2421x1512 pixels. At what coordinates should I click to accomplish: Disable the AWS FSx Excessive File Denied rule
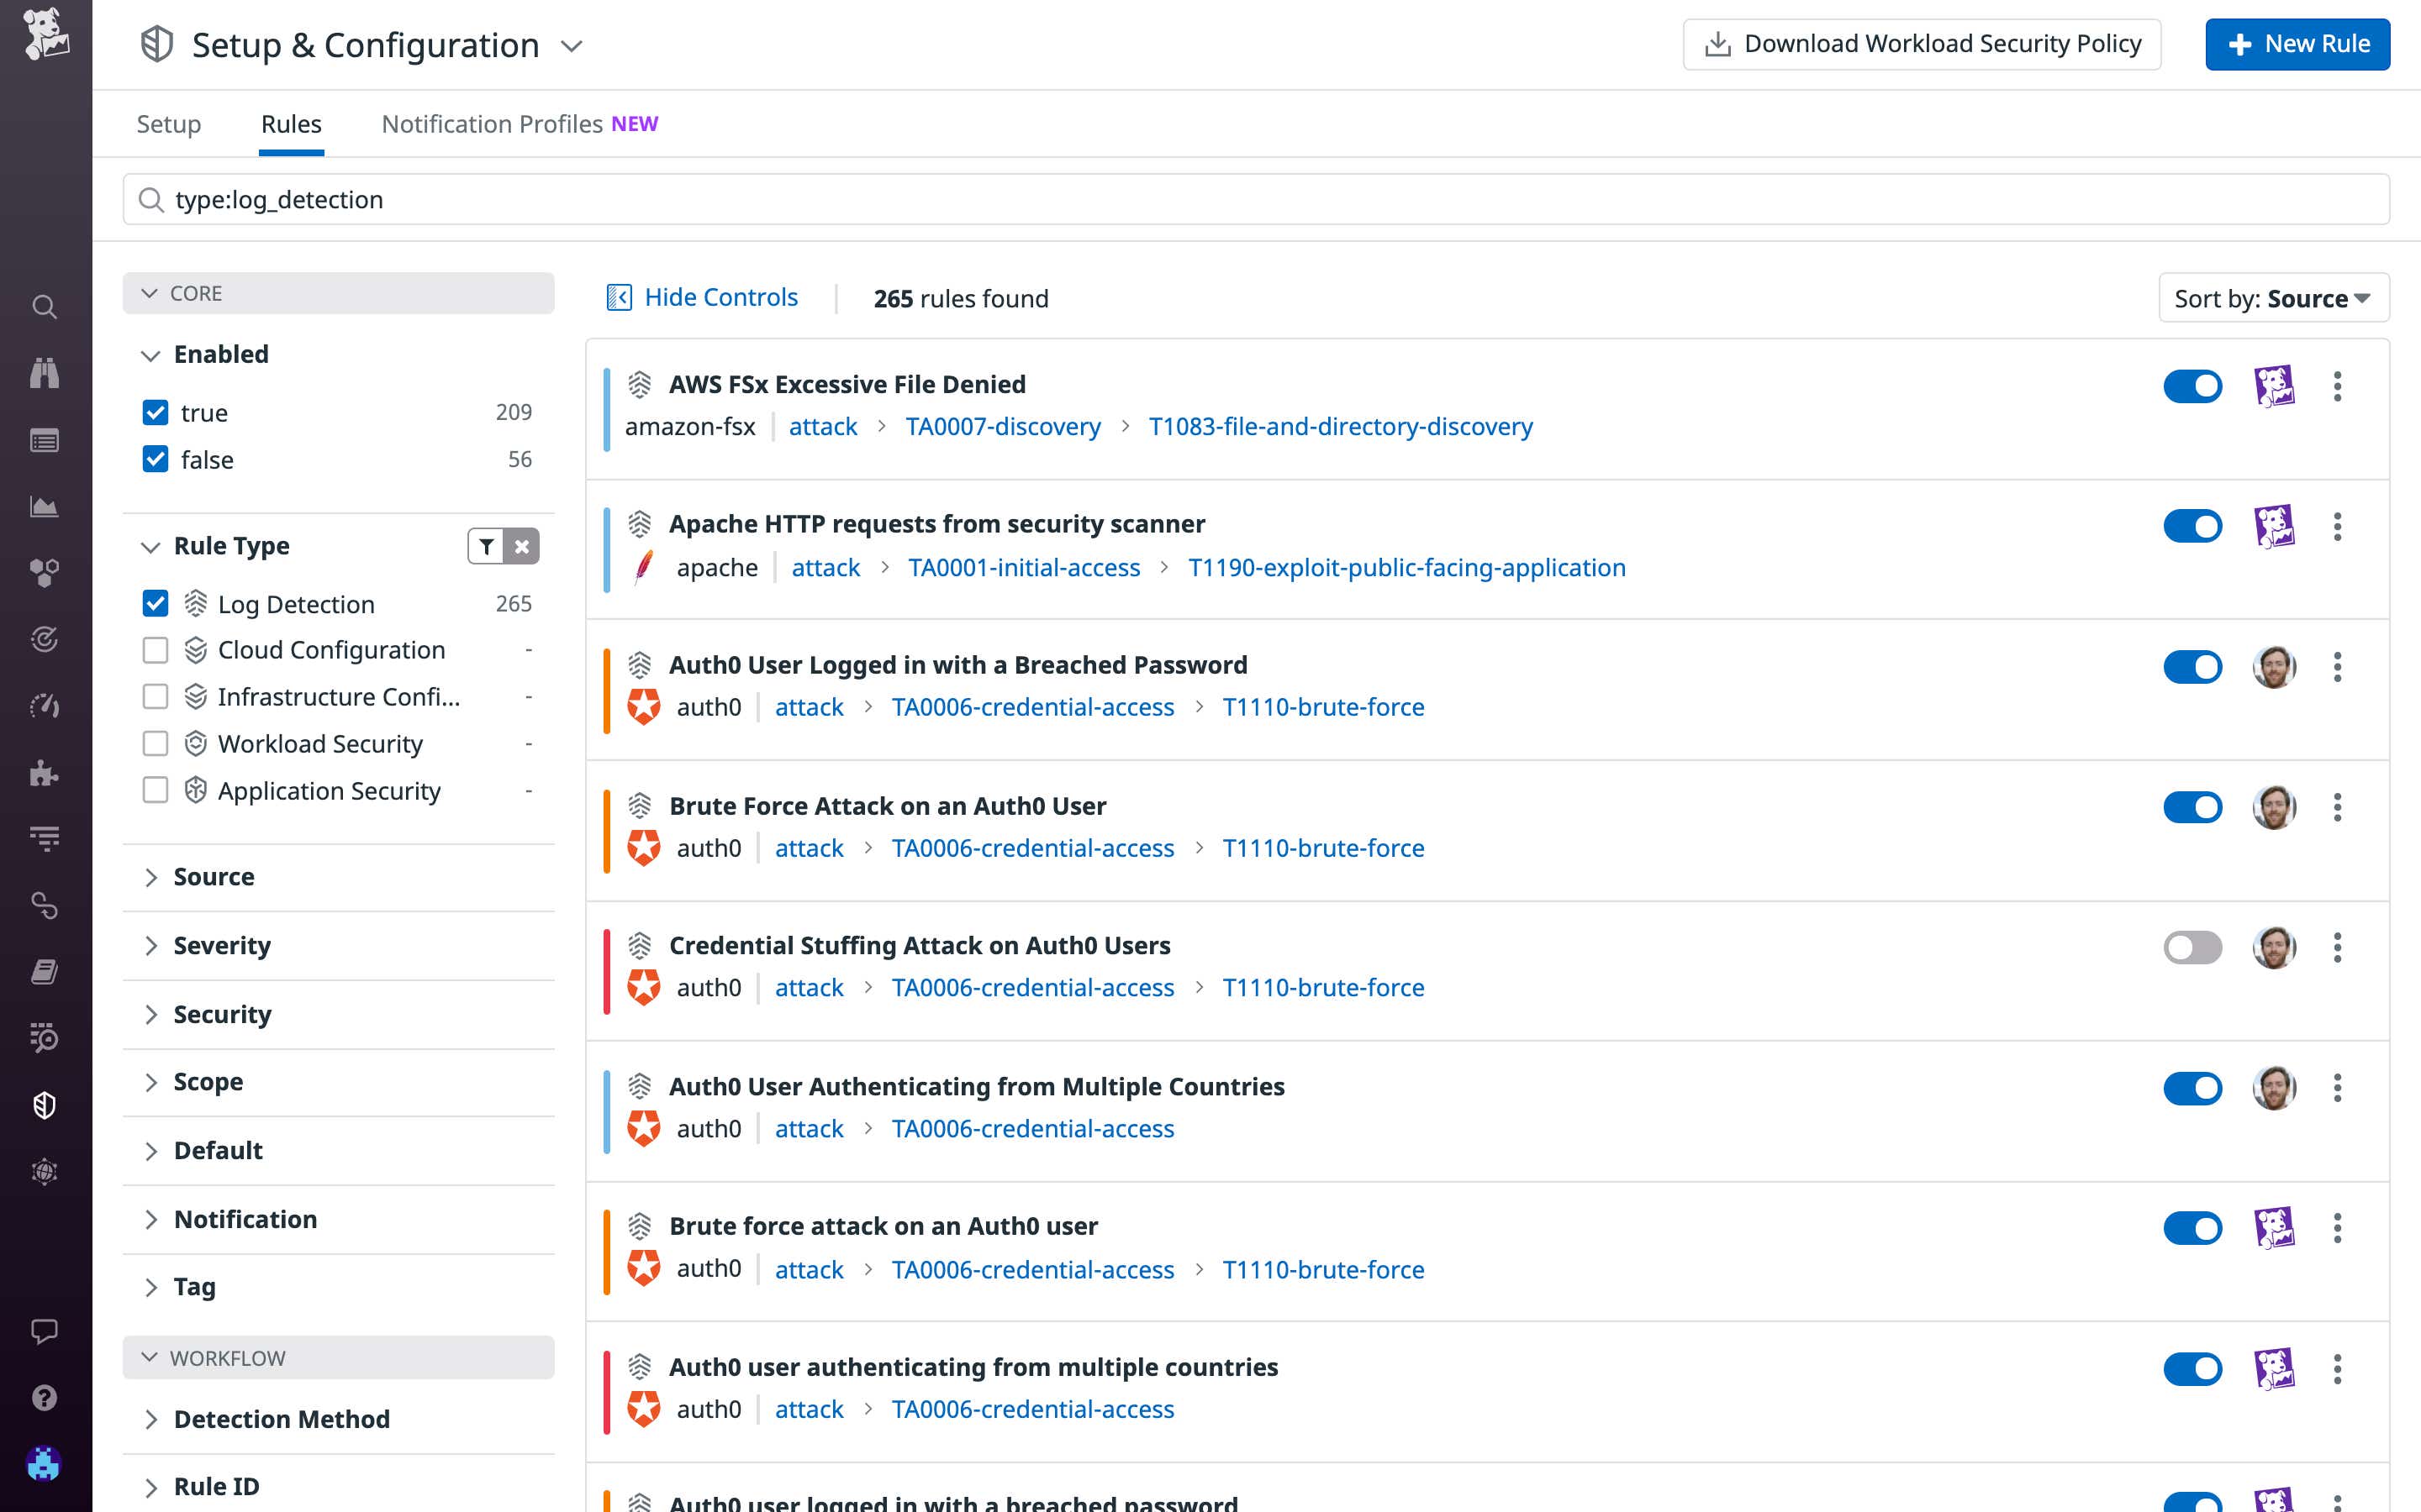click(2193, 386)
